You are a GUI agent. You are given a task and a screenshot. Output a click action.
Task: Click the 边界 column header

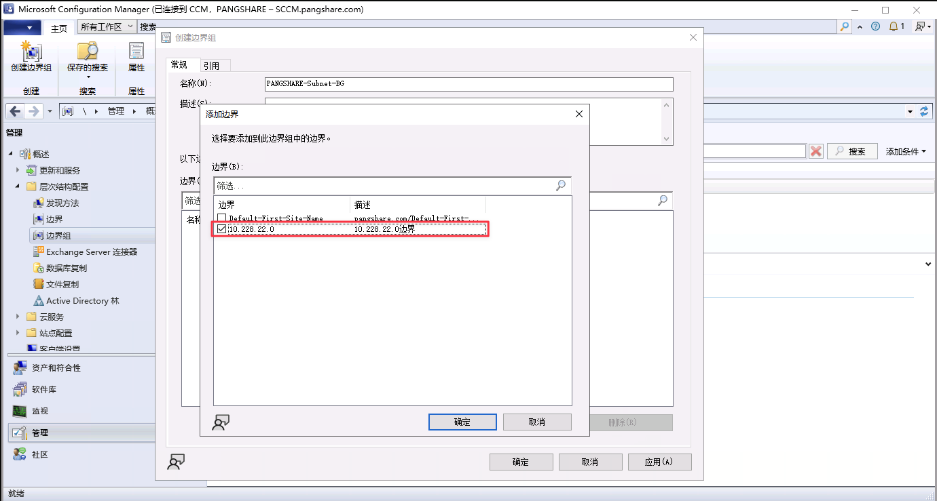(x=282, y=204)
